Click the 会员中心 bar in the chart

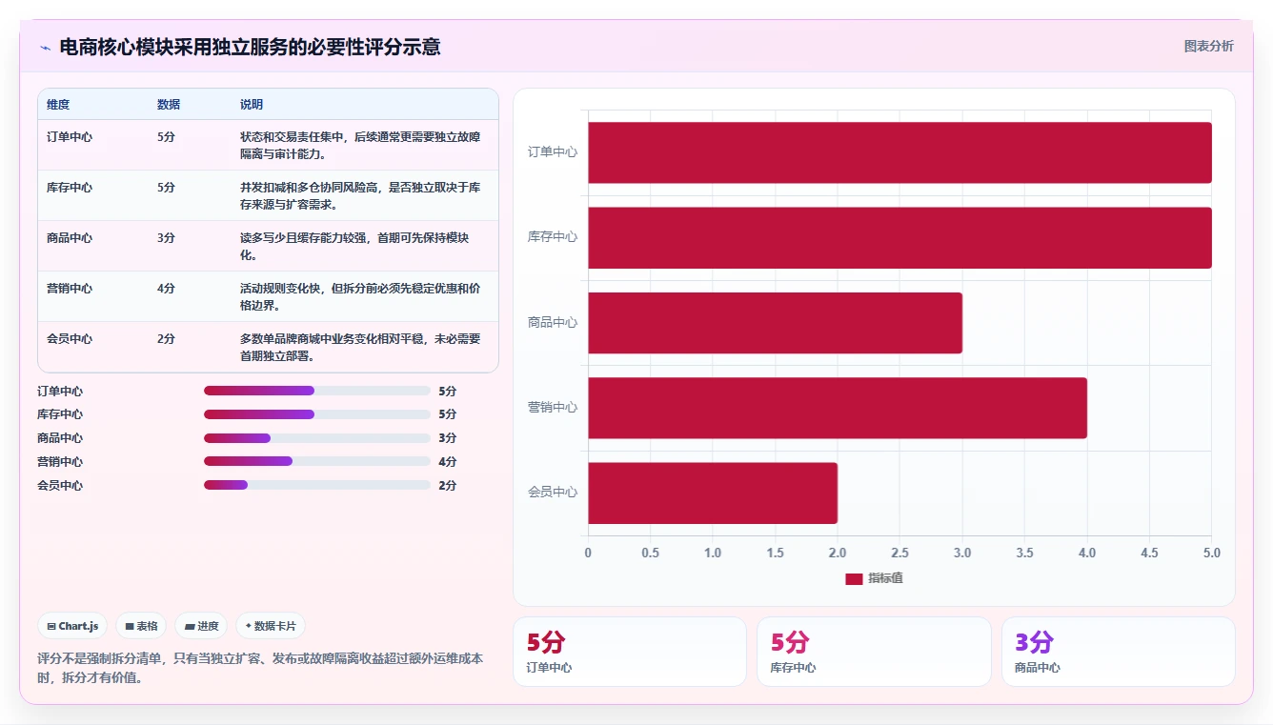coord(713,493)
